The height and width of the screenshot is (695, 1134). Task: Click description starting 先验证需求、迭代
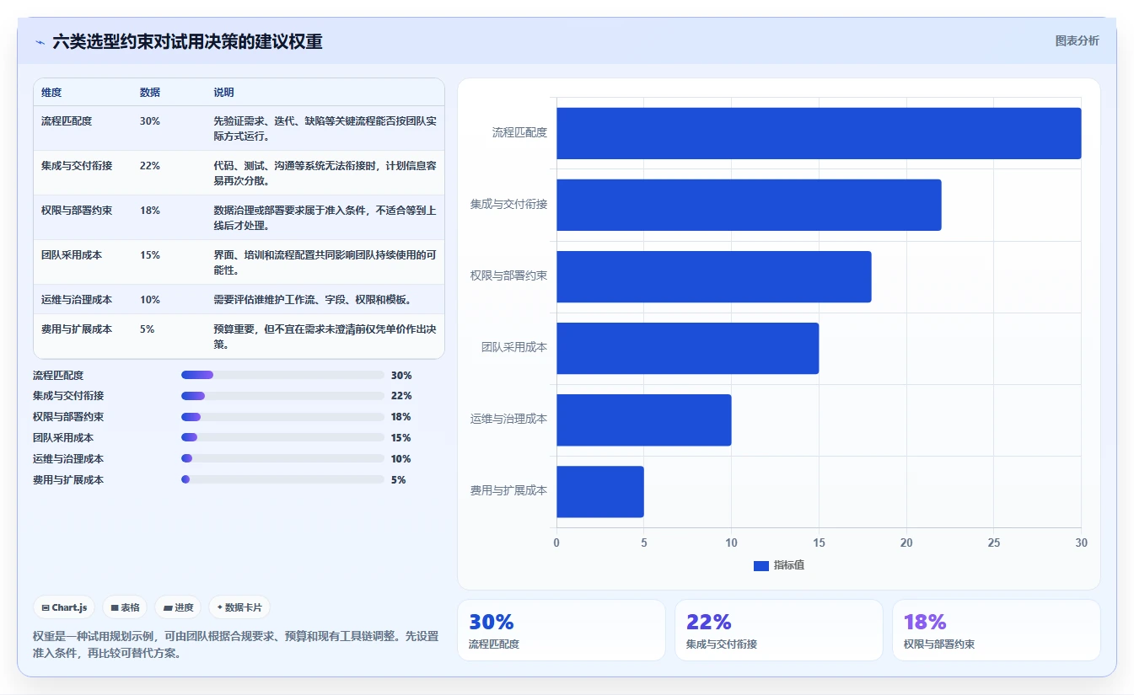click(x=325, y=128)
